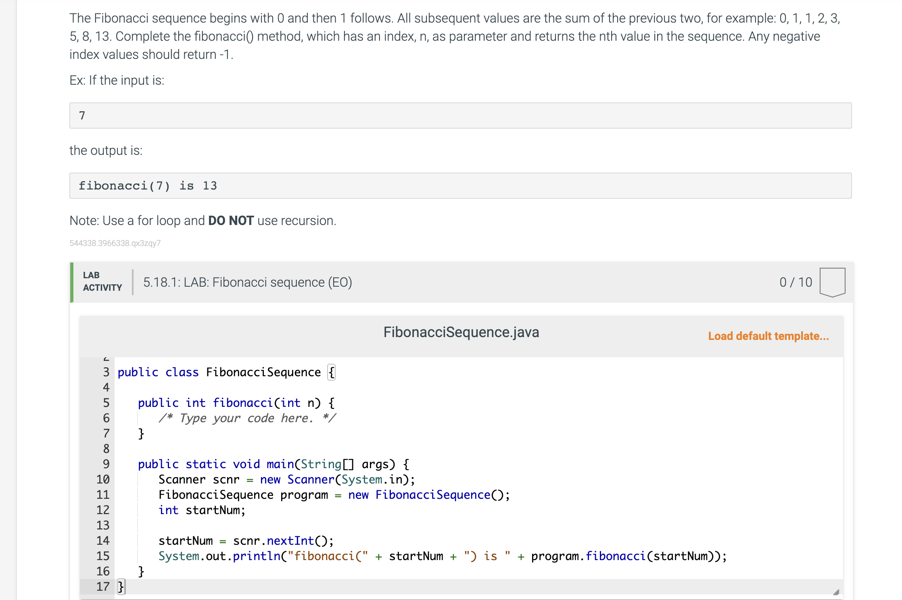Click the 0 / 10 score text
The image size is (902, 600).
tap(796, 282)
